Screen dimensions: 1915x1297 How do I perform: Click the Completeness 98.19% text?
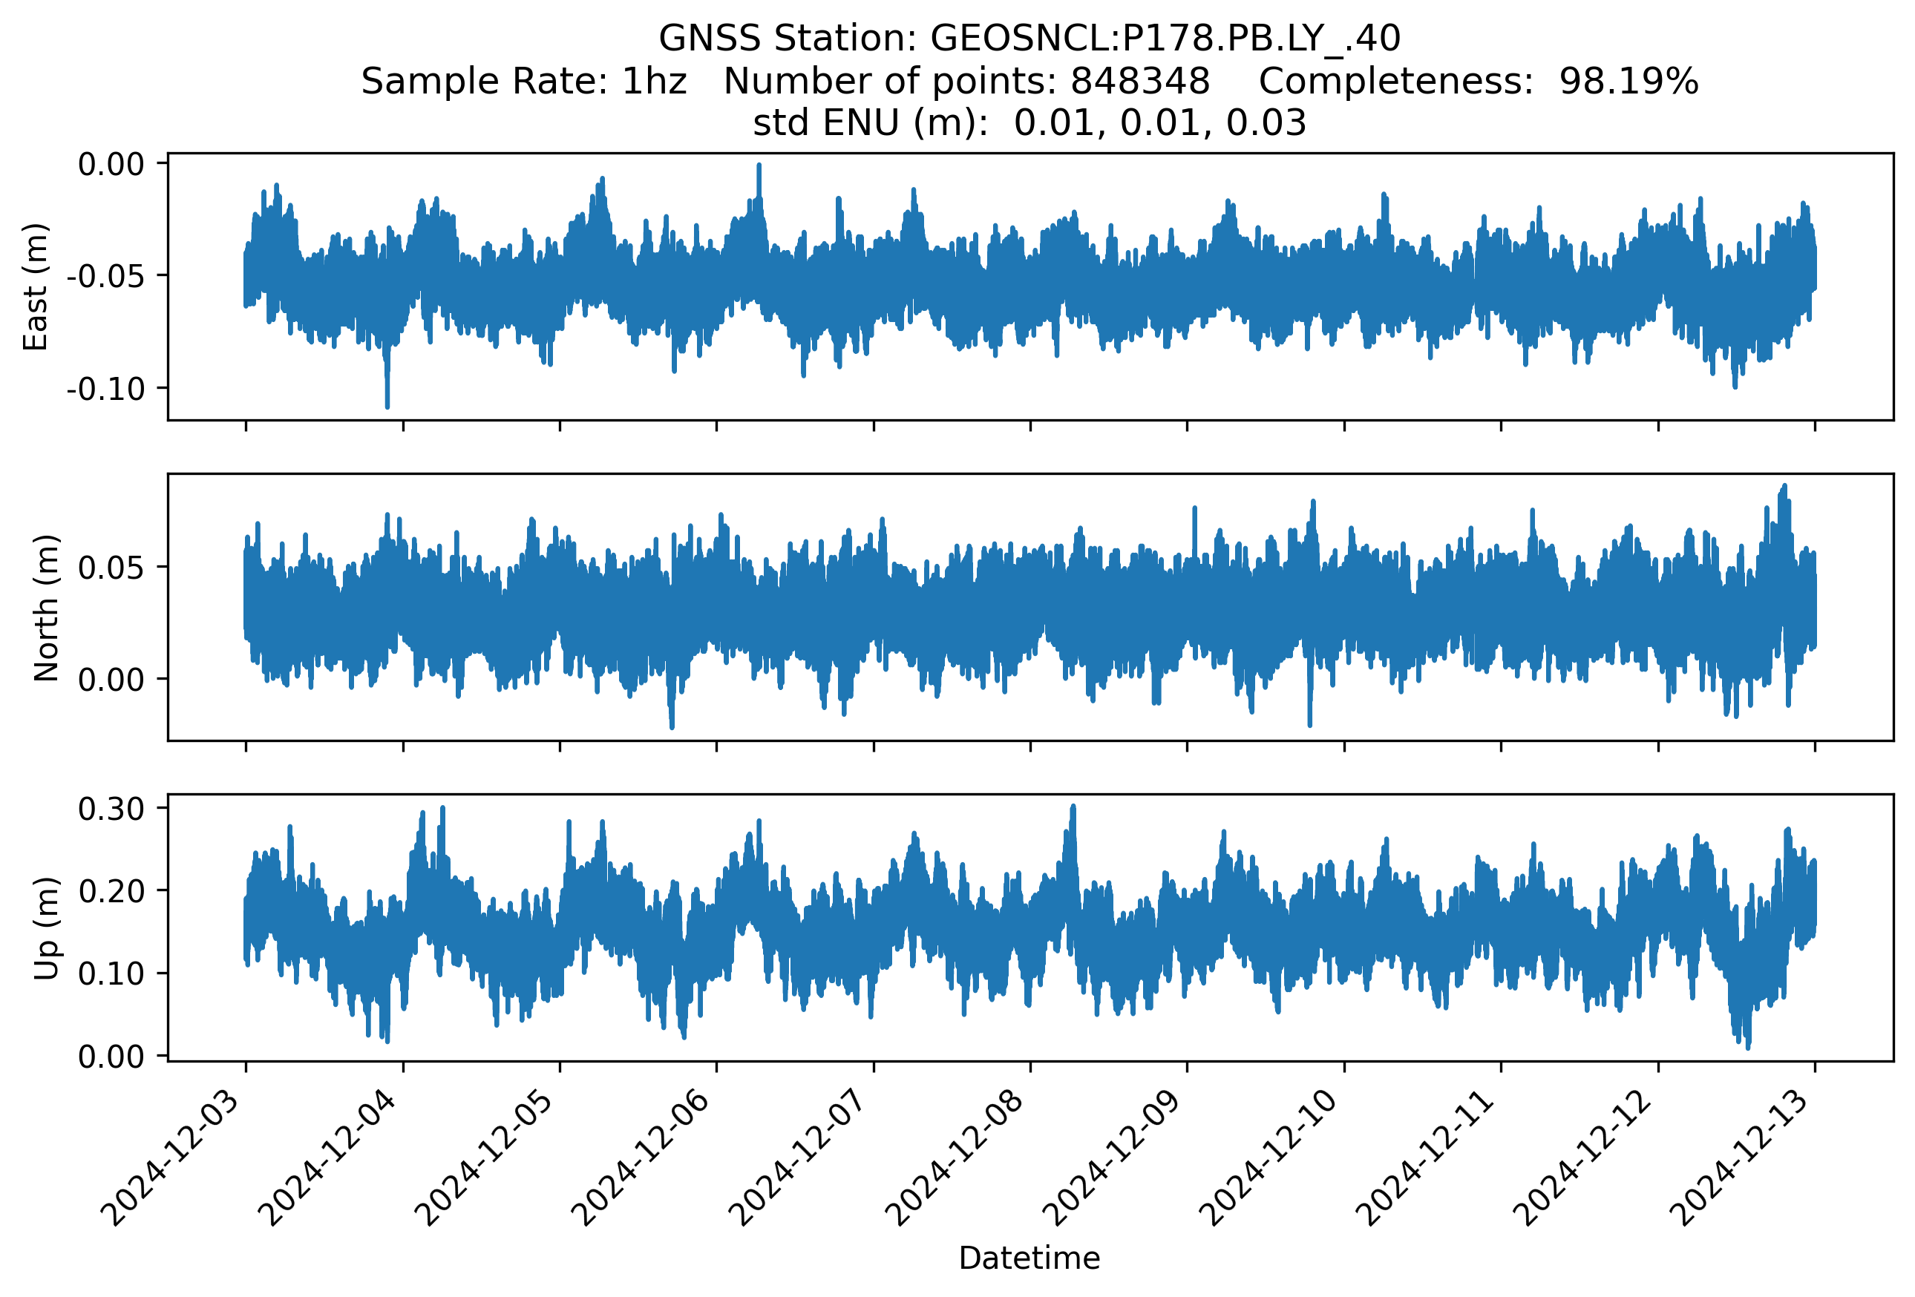tap(1478, 82)
